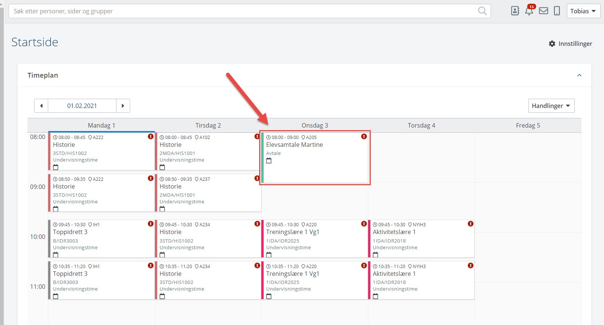This screenshot has height=325, width=604.
Task: Click the contacts address book icon
Action: tap(515, 11)
